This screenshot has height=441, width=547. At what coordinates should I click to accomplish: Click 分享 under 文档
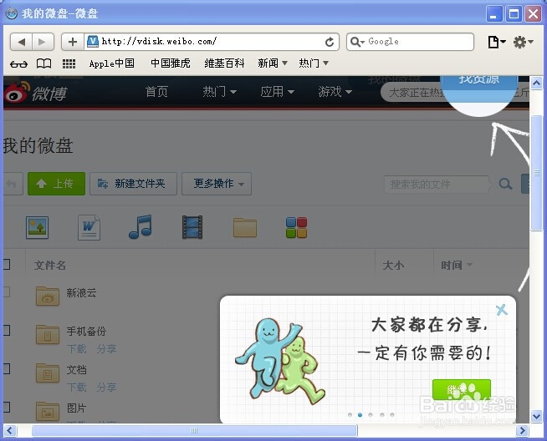[106, 387]
